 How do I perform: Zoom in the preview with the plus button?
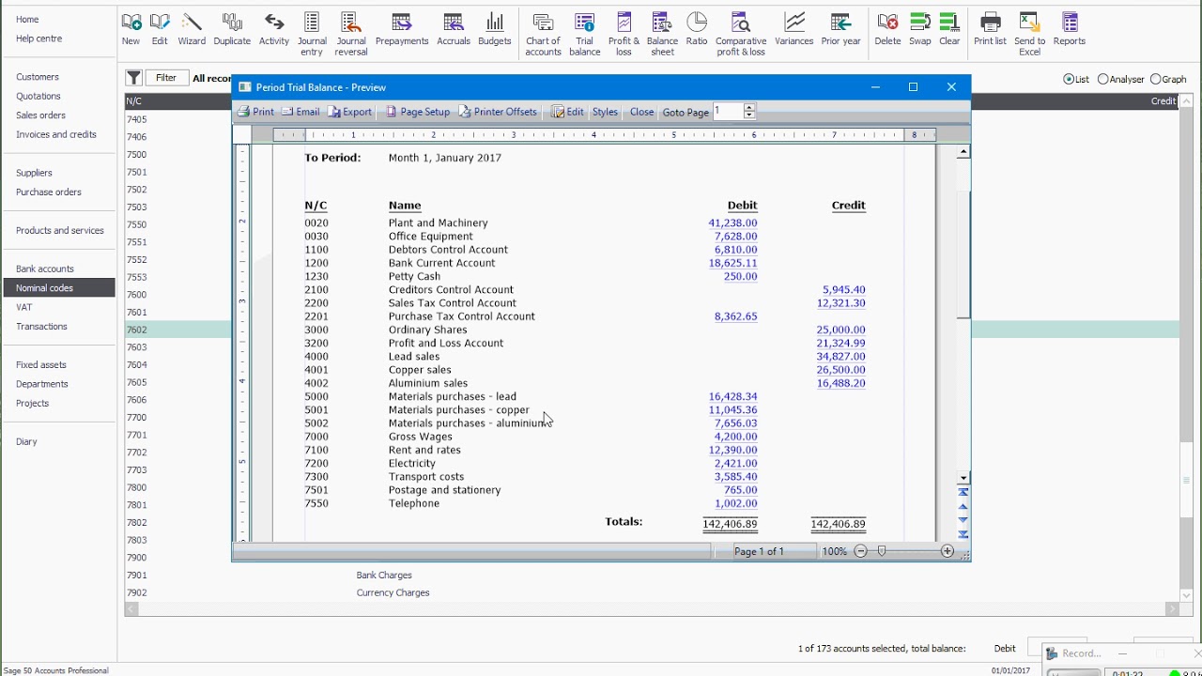pos(948,551)
